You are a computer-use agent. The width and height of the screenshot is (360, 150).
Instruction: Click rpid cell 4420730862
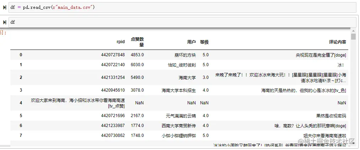[x=113, y=135]
